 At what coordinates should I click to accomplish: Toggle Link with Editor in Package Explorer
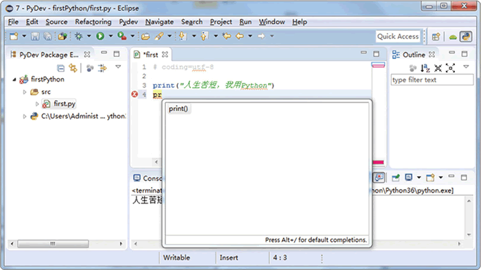(73, 68)
